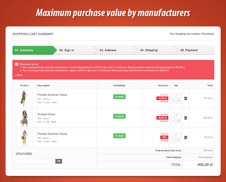Open the Printed Dress product title link
This screenshot has height=182, width=226.
tap(46, 114)
